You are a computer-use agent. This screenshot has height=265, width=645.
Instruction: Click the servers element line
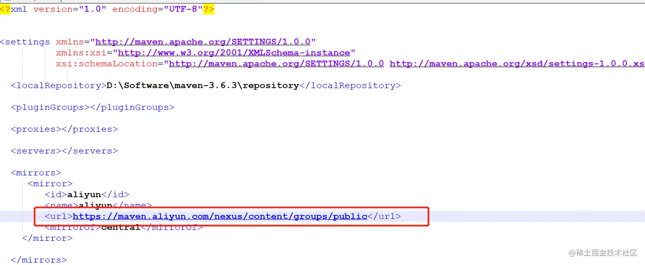point(64,151)
